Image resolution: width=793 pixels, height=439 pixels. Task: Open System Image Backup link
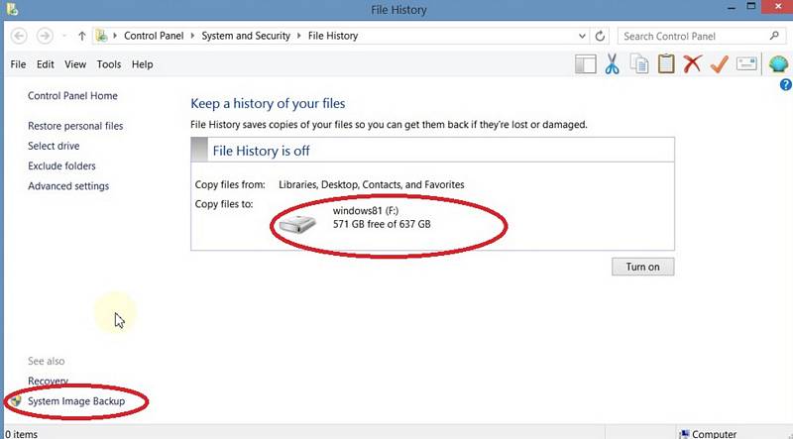click(76, 401)
